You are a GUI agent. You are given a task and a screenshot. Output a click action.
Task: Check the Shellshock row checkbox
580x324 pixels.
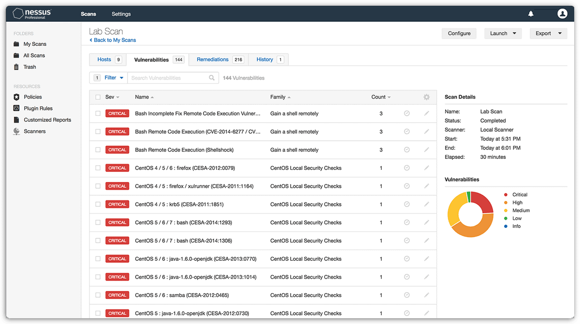tap(98, 150)
